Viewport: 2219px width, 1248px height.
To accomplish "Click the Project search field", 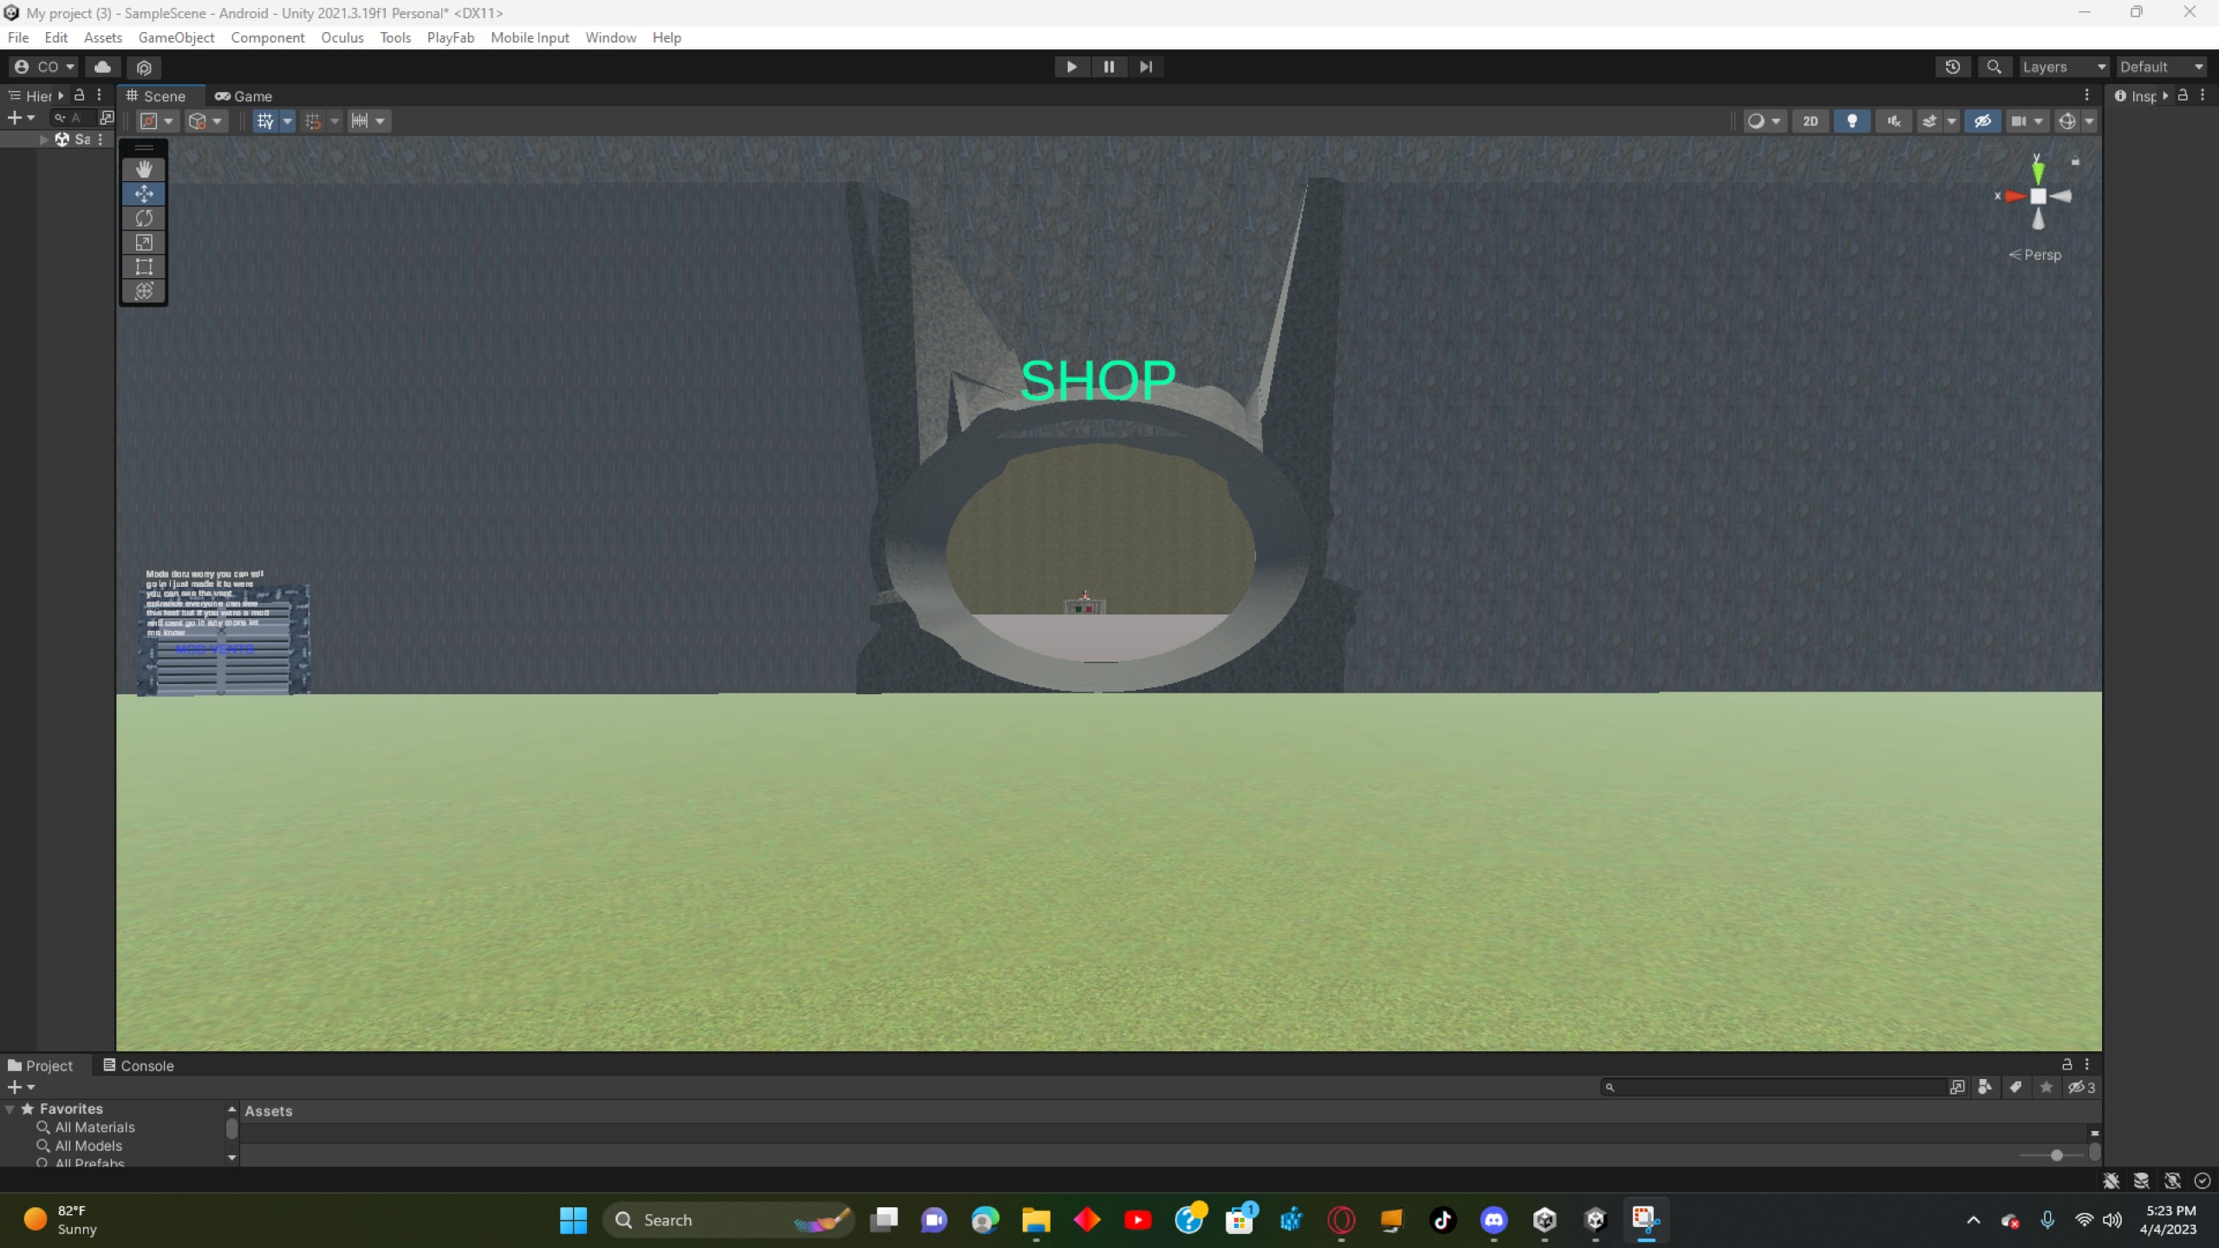I will [1777, 1087].
